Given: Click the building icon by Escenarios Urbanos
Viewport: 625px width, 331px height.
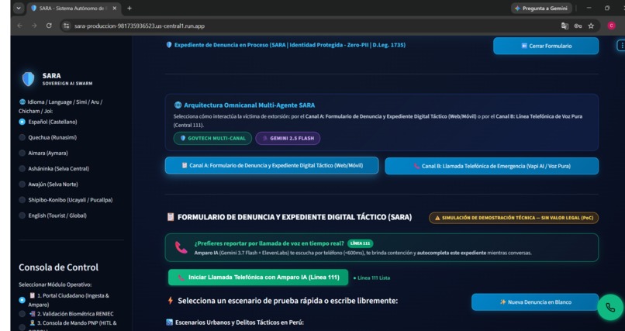Looking at the screenshot, I should [169, 322].
